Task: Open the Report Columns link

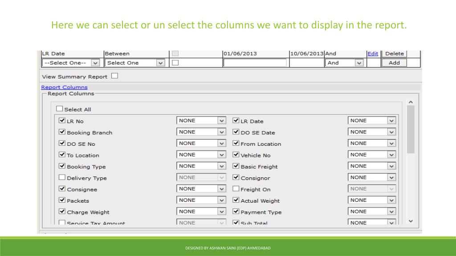Action: click(64, 87)
